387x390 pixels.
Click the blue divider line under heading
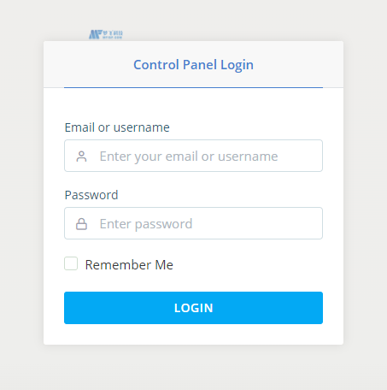click(193, 87)
